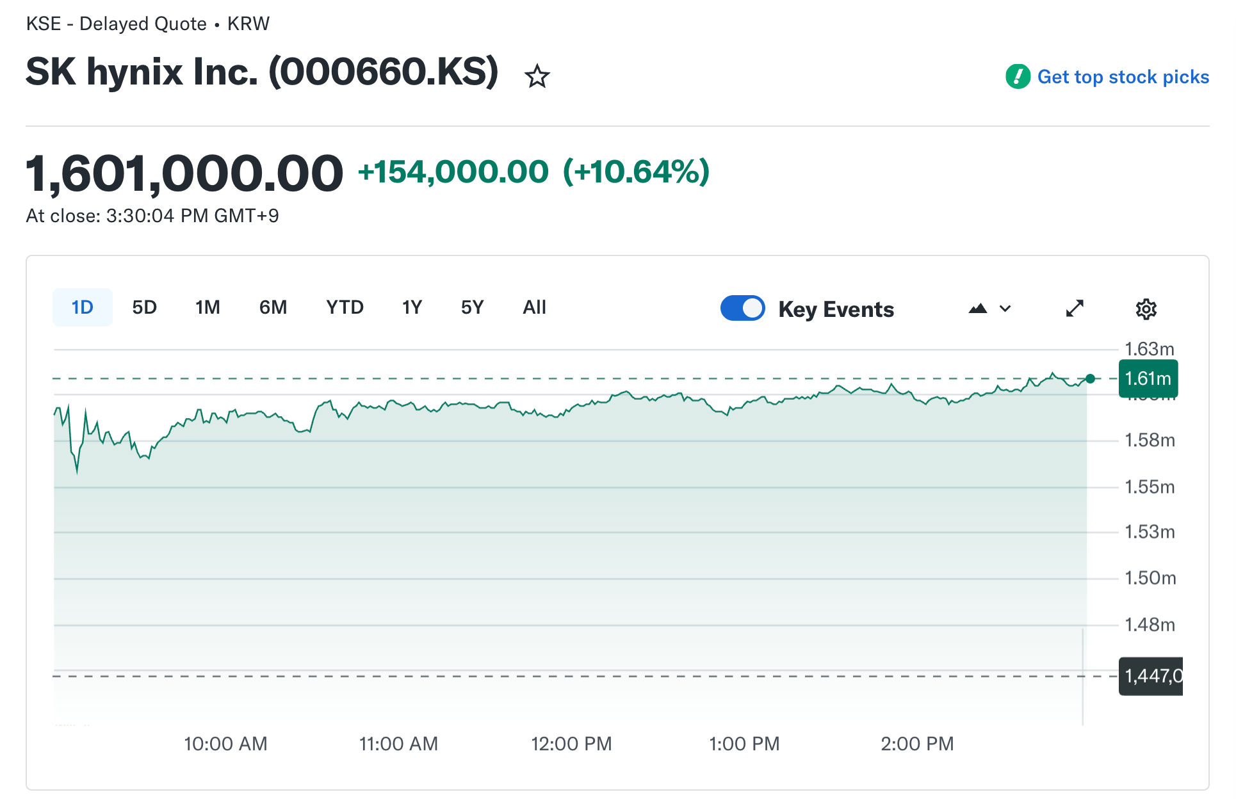This screenshot has width=1236, height=799.
Task: Add SK hynix to watchlist star
Action: [x=537, y=76]
